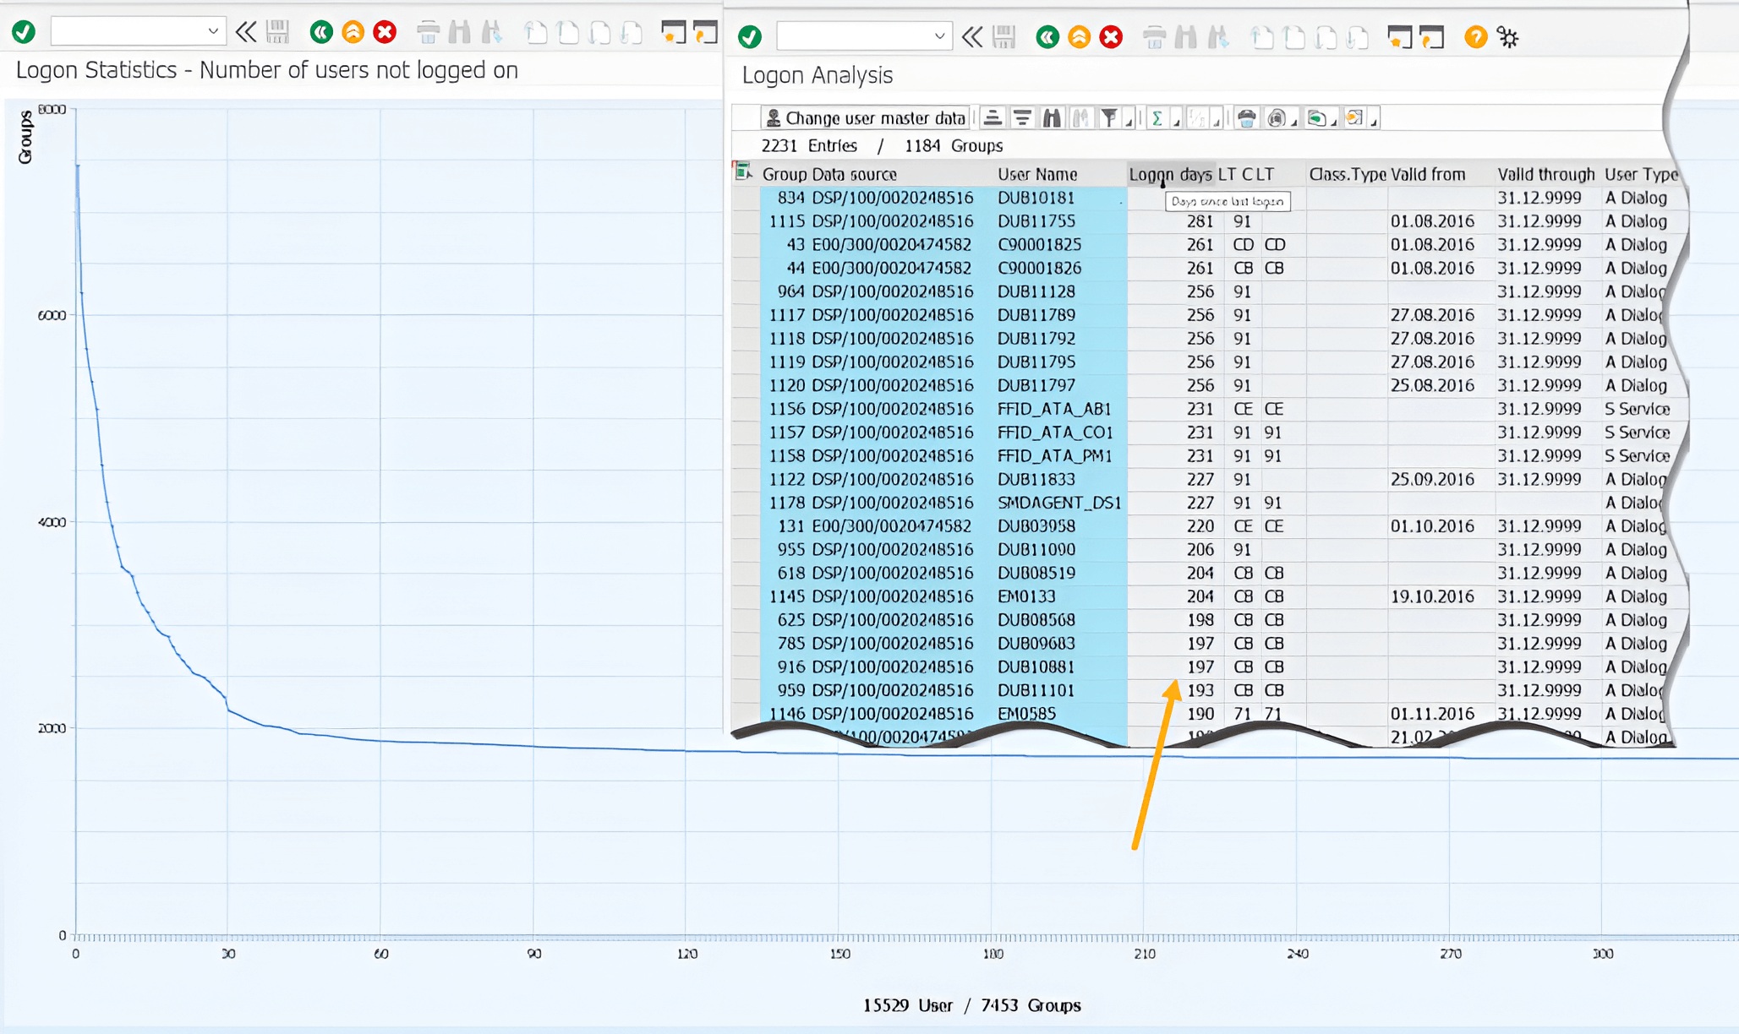This screenshot has width=1739, height=1034.
Task: Click the ALV print icon
Action: point(1246,118)
